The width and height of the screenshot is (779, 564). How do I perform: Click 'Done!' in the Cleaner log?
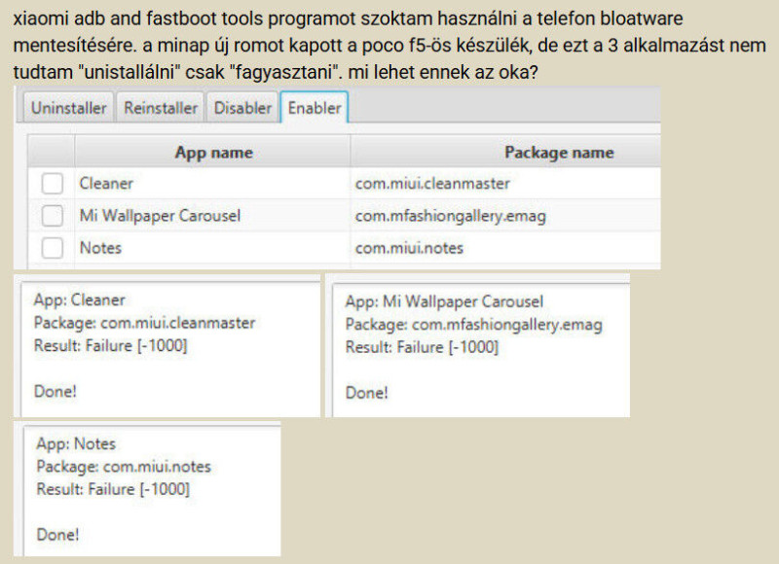point(56,391)
